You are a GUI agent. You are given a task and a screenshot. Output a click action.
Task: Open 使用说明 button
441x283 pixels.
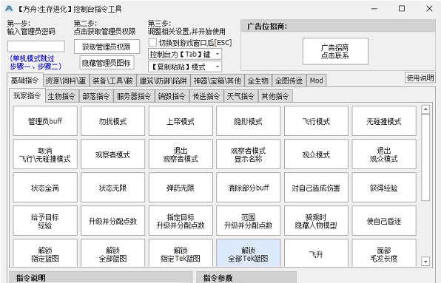pyautogui.click(x=420, y=78)
